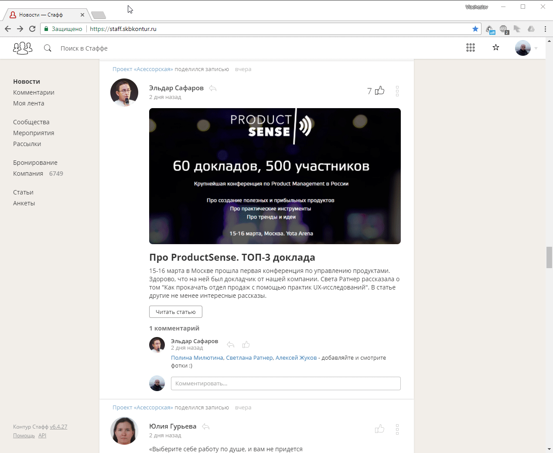The image size is (553, 453).
Task: Click the Полина Милютина mention link
Action: coord(197,358)
